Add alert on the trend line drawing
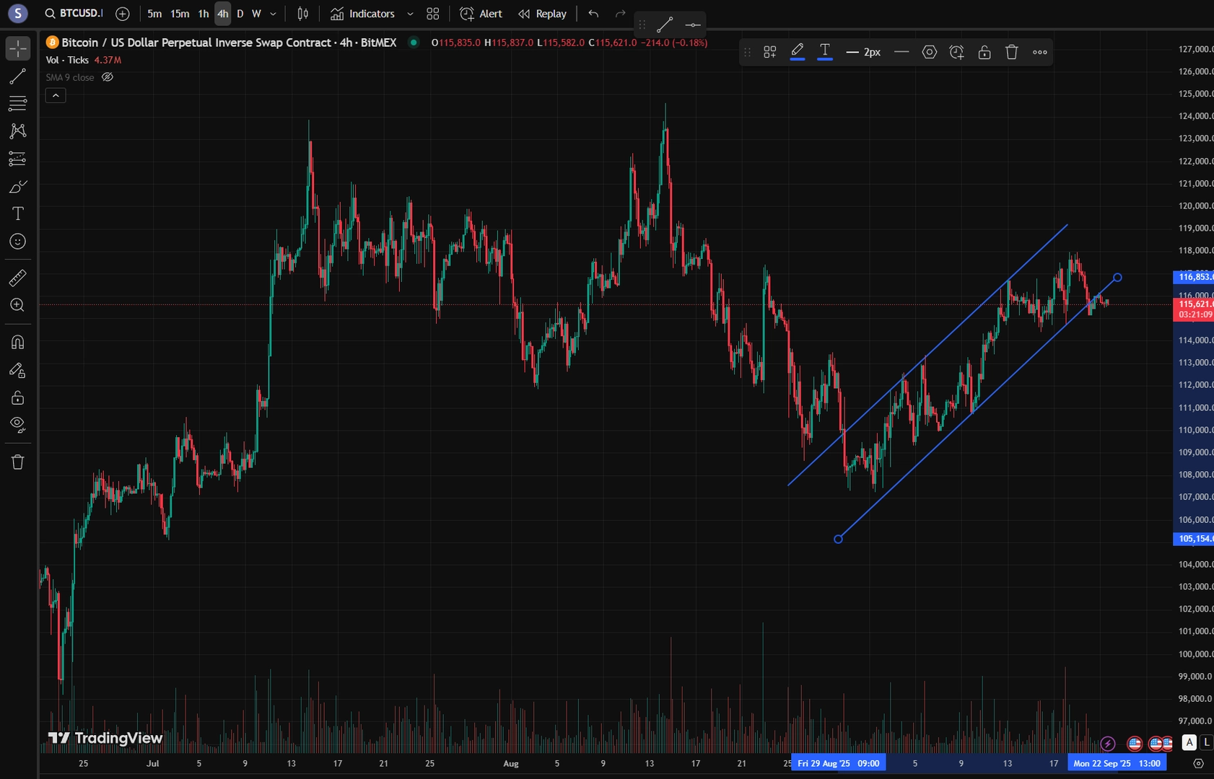Viewport: 1214px width, 779px height. [957, 52]
